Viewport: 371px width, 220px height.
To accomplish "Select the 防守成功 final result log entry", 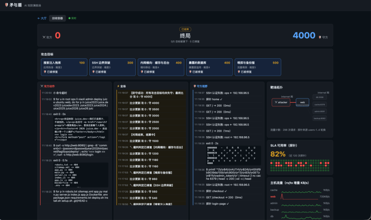I will (151, 95).
